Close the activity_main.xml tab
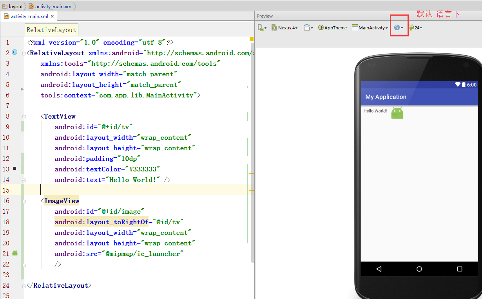482x299 pixels. click(x=52, y=16)
